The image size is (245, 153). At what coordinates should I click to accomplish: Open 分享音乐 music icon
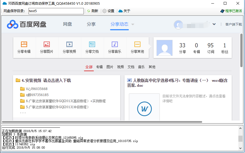(x=115, y=44)
